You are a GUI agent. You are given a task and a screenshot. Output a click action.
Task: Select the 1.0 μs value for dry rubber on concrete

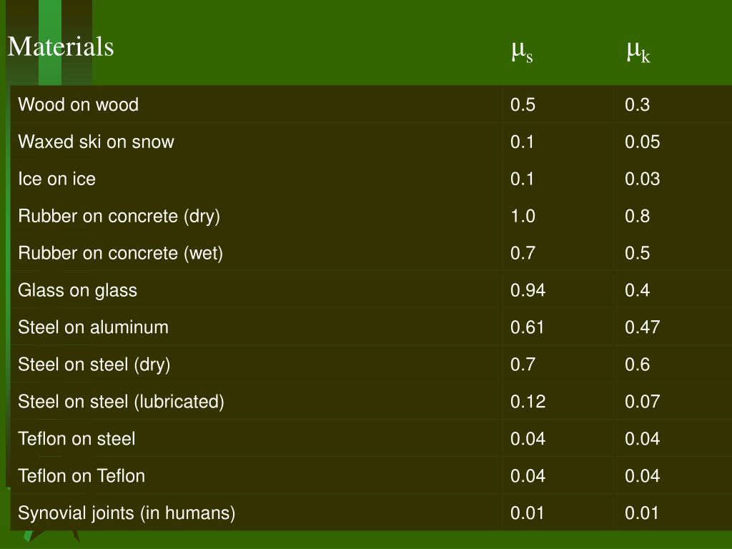click(523, 216)
